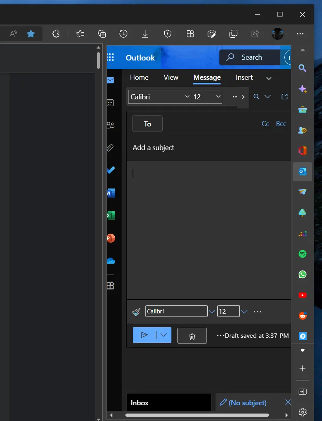Switch to the Inbox bottom tab
Image resolution: width=322 pixels, height=421 pixels.
click(169, 403)
